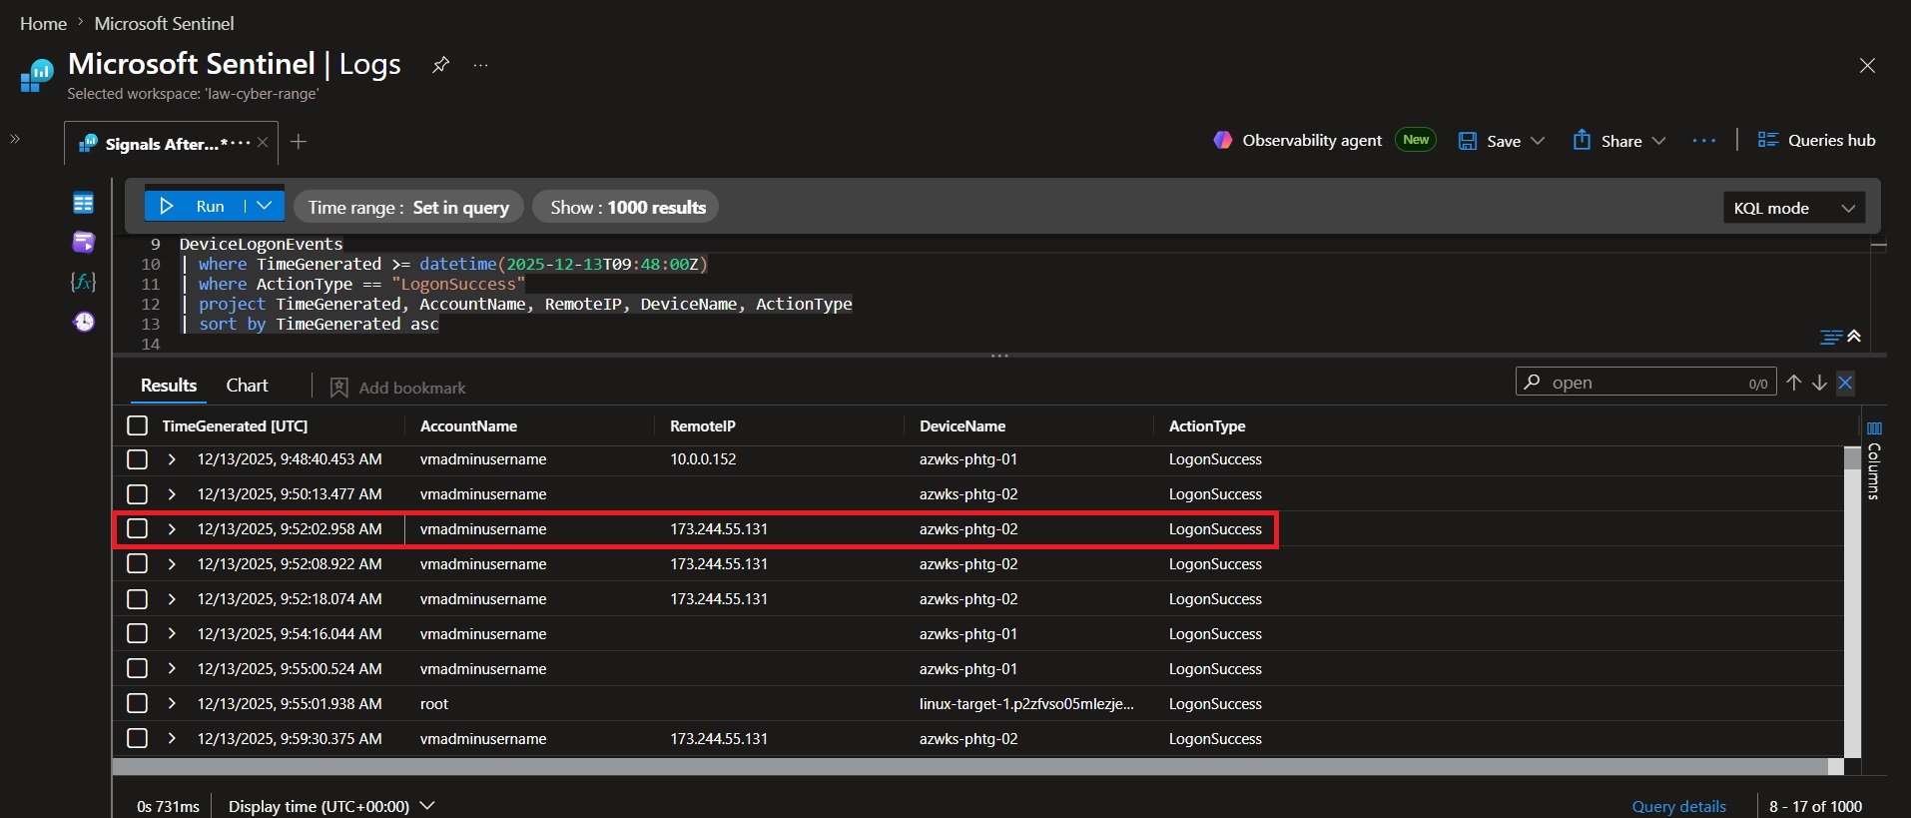Open the saved Queries sidebar icon
The height and width of the screenshot is (818, 1911).
click(x=83, y=242)
